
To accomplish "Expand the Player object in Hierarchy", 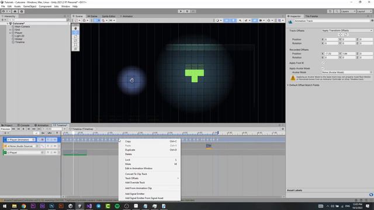I will [x=11, y=33].
